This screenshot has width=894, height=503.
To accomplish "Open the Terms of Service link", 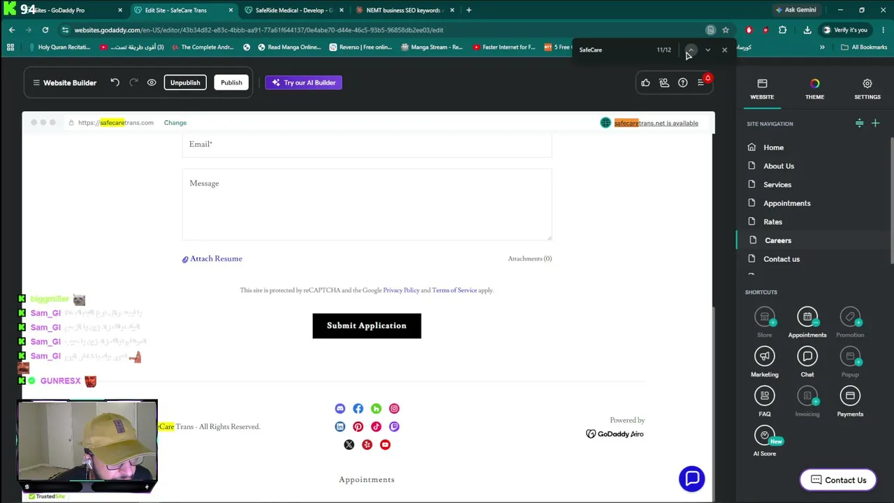I will (x=455, y=290).
